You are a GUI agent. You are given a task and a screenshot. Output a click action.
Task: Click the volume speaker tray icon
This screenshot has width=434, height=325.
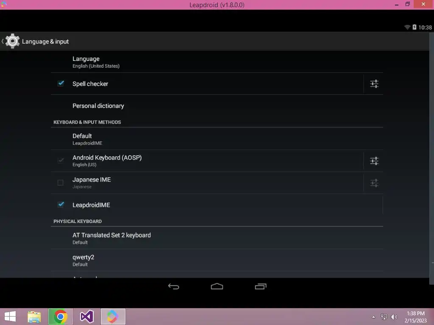point(394,317)
